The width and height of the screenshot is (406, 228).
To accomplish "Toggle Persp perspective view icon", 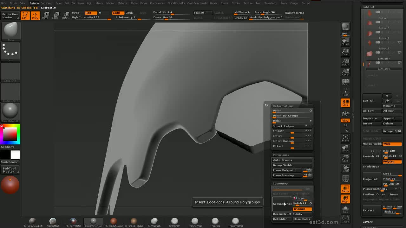I will pos(345,82).
